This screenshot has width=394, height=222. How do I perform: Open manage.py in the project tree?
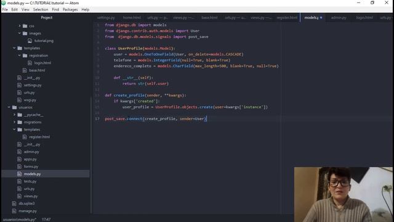(28, 211)
